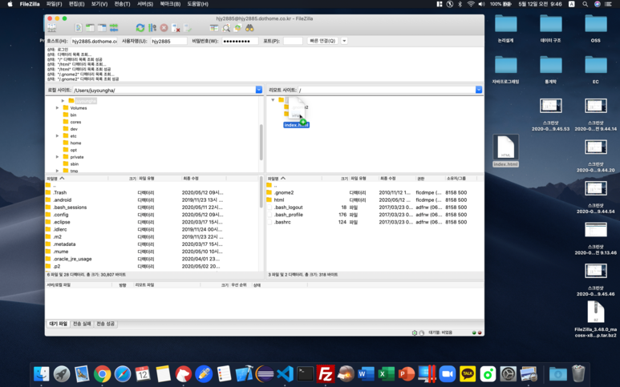Click the process queue toolbar icon
Screen dimensions: 620x387
pyautogui.click(x=152, y=28)
